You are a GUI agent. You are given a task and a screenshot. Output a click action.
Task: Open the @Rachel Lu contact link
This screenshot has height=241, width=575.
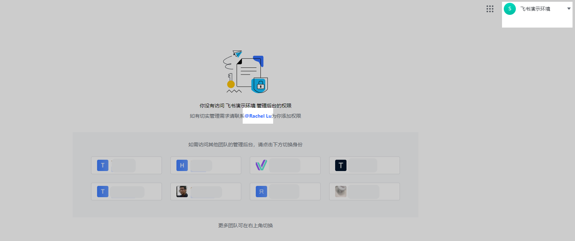[x=258, y=116]
